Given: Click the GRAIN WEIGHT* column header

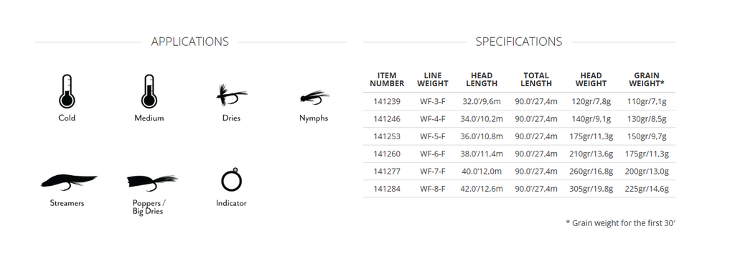Looking at the screenshot, I should click(x=647, y=80).
